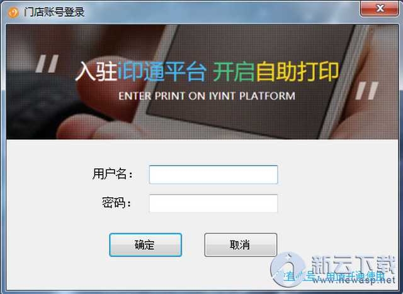Viewport: 403px width, 294px height.
Task: Click the 开启自助打印 banner text
Action: (276, 72)
